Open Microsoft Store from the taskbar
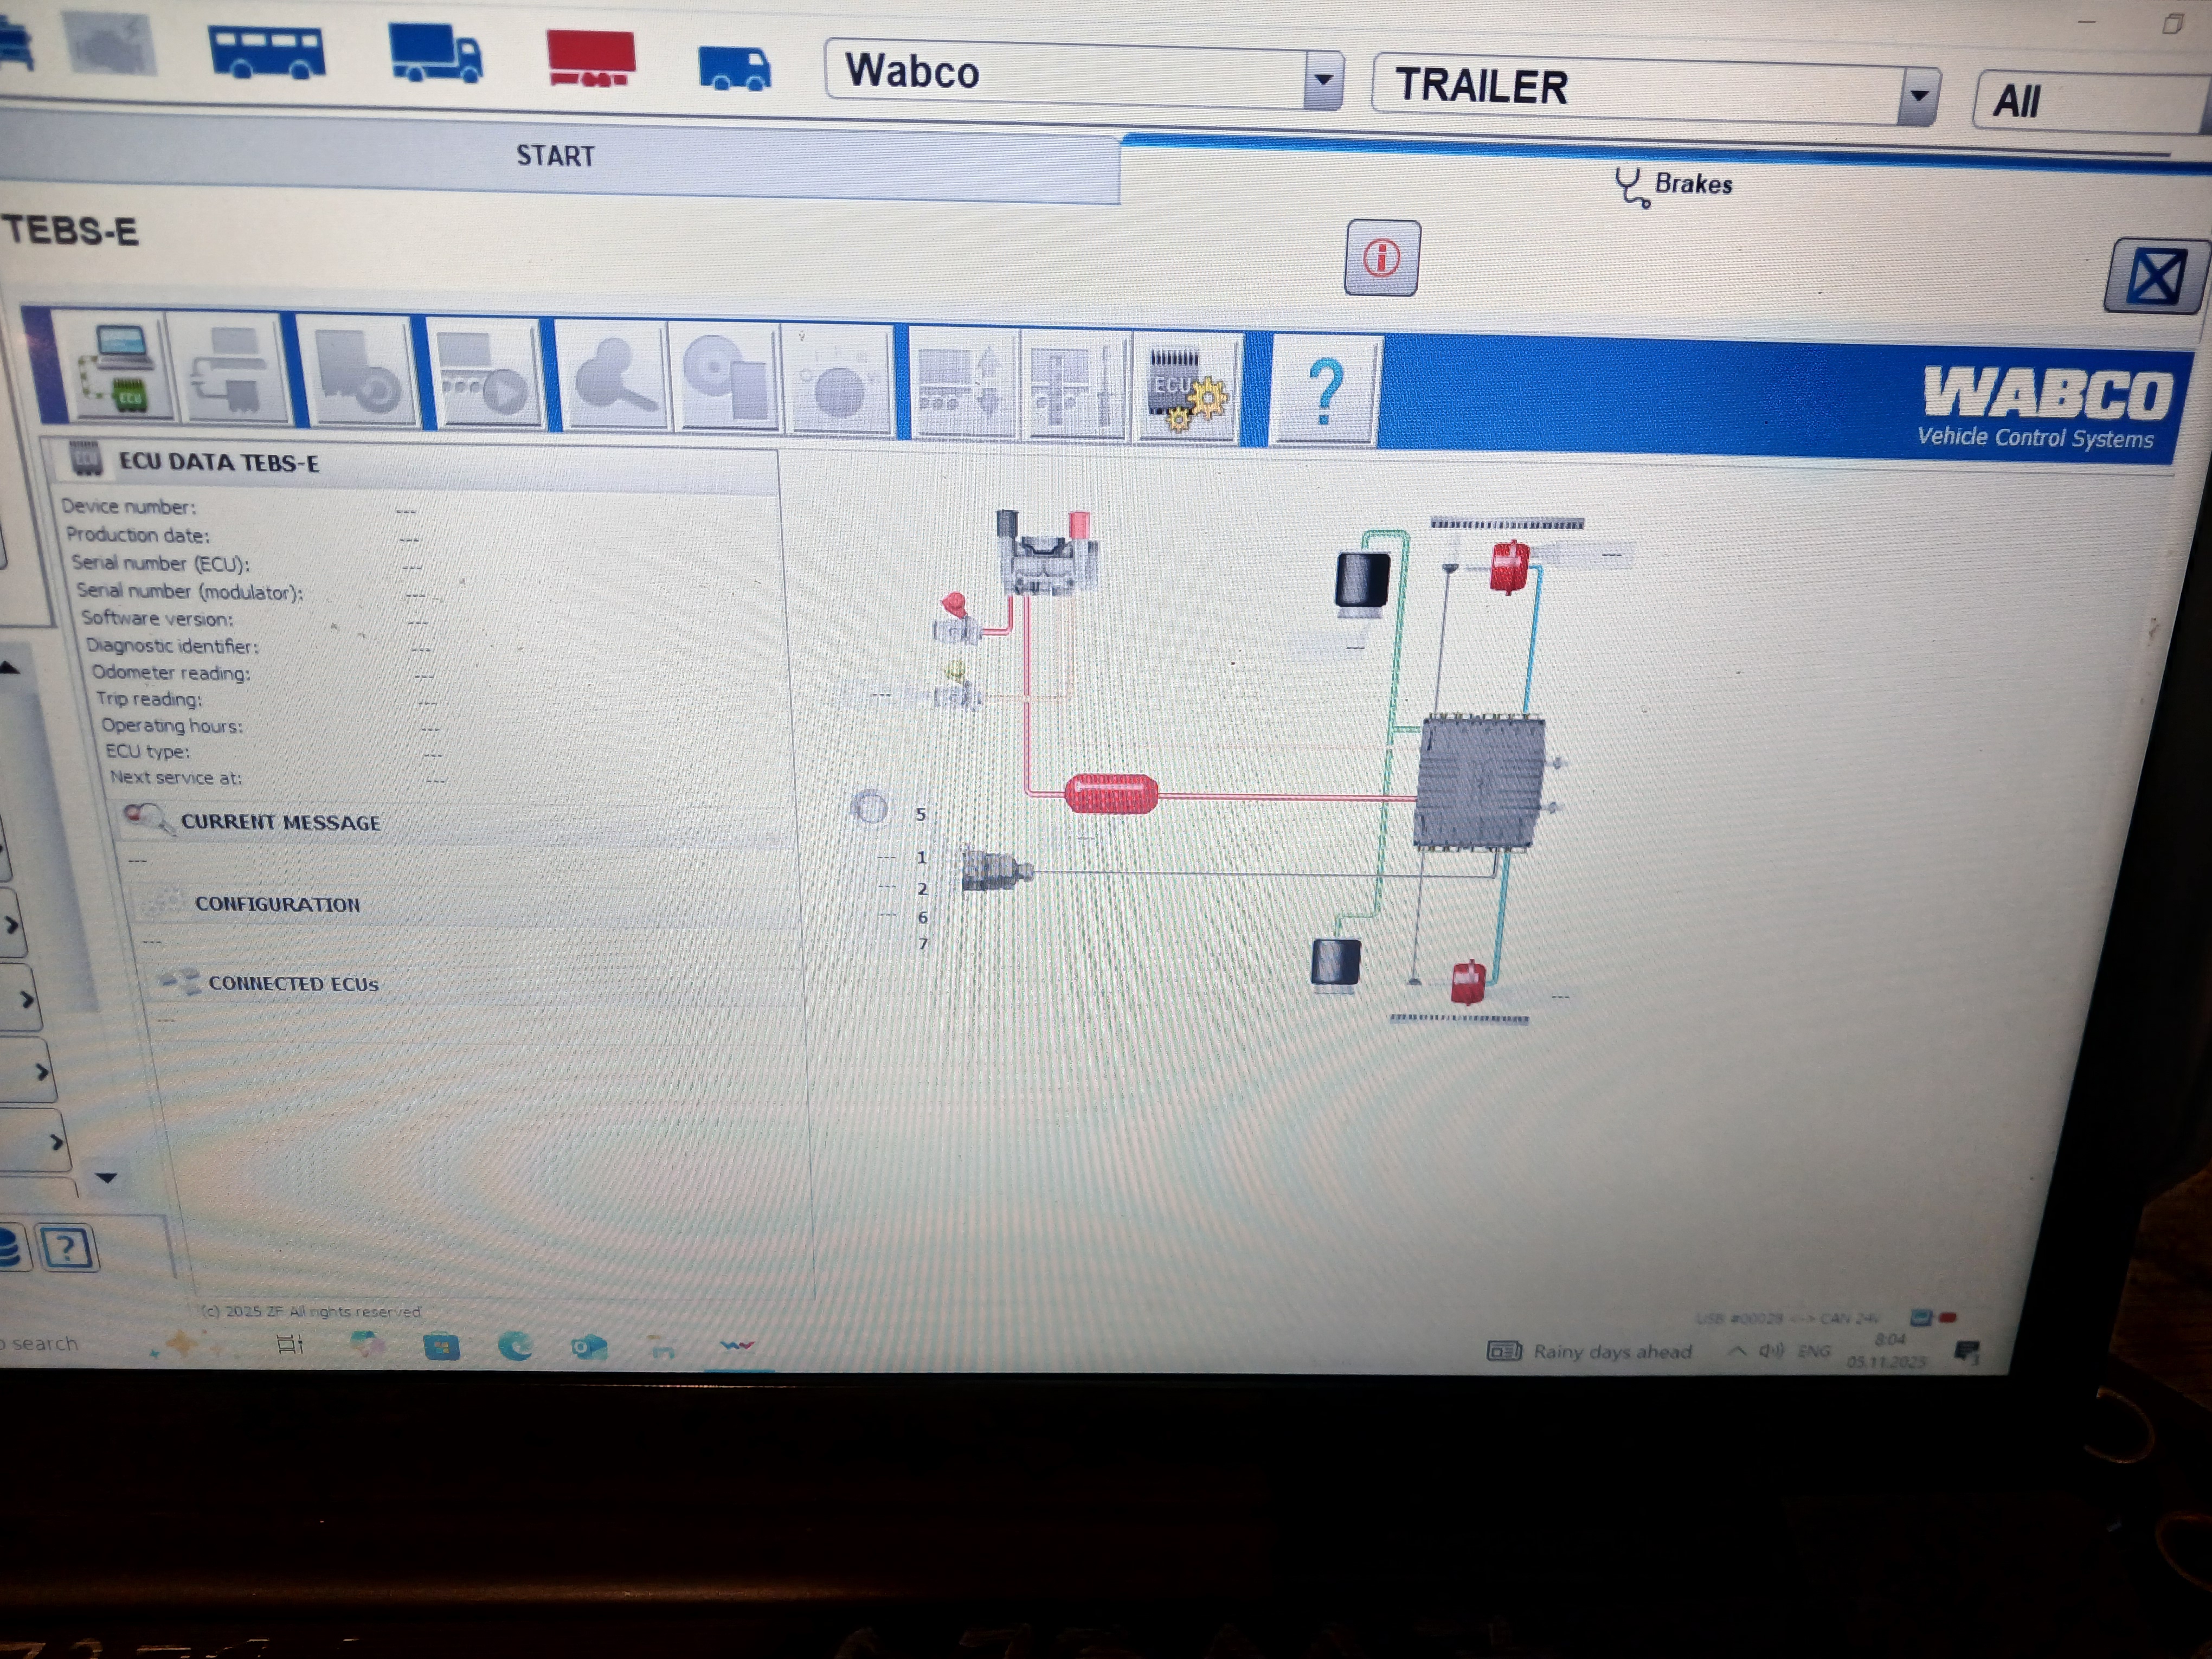 point(441,1346)
